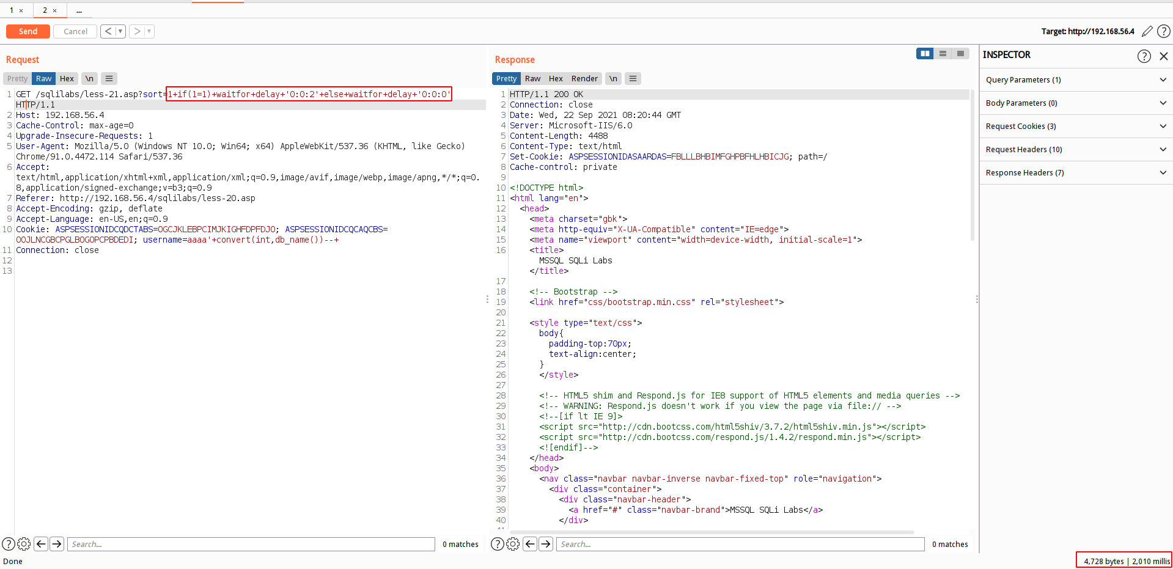Open response search settings gear
This screenshot has height=569, width=1173.
tap(513, 544)
